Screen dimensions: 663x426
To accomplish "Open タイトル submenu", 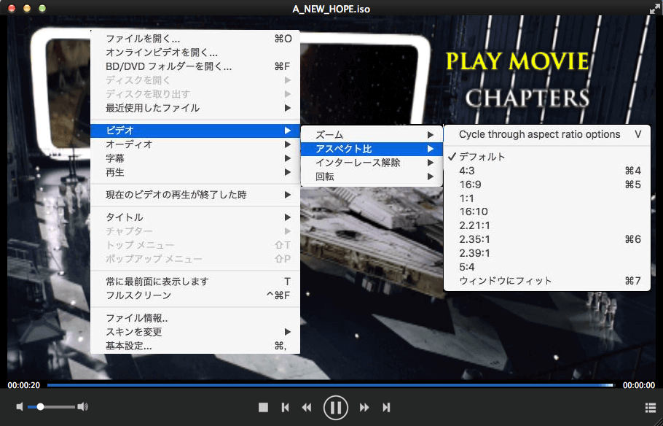I will tap(195, 217).
